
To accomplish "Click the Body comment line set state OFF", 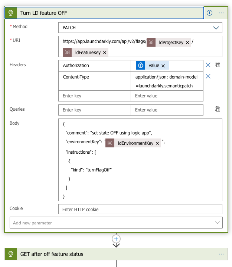I will [x=109, y=133].
